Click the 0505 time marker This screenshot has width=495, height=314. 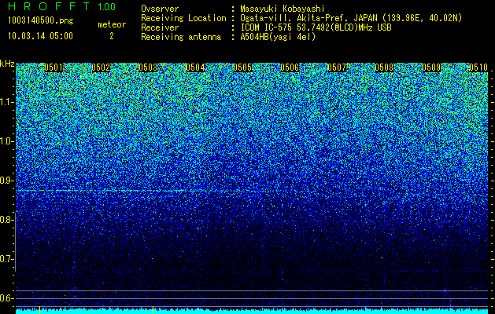click(242, 68)
